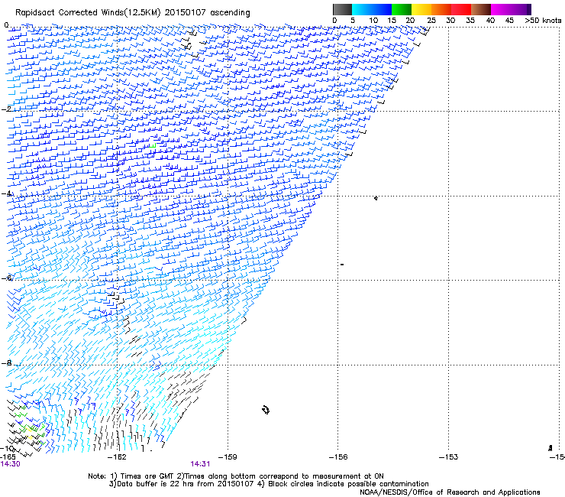
Task: Click the longitude label '-159'
Action: coord(228,457)
